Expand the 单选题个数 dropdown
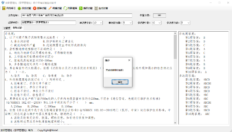This screenshot has height=132, width=232. tap(101, 23)
